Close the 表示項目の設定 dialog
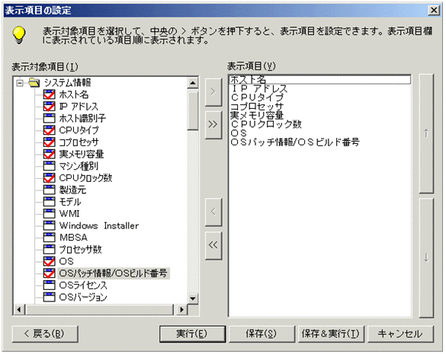This screenshot has width=446, height=354. click(434, 11)
